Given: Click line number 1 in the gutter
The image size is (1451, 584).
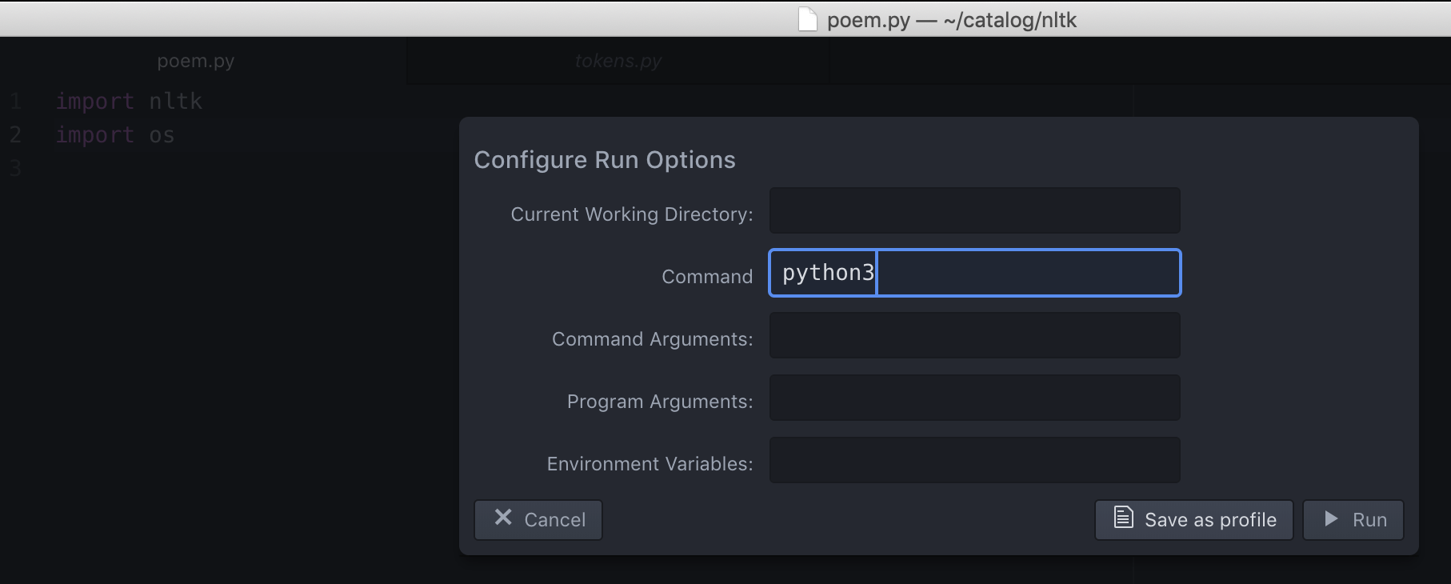Looking at the screenshot, I should click(16, 102).
